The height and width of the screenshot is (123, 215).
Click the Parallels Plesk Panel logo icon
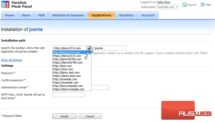tap(5, 4)
